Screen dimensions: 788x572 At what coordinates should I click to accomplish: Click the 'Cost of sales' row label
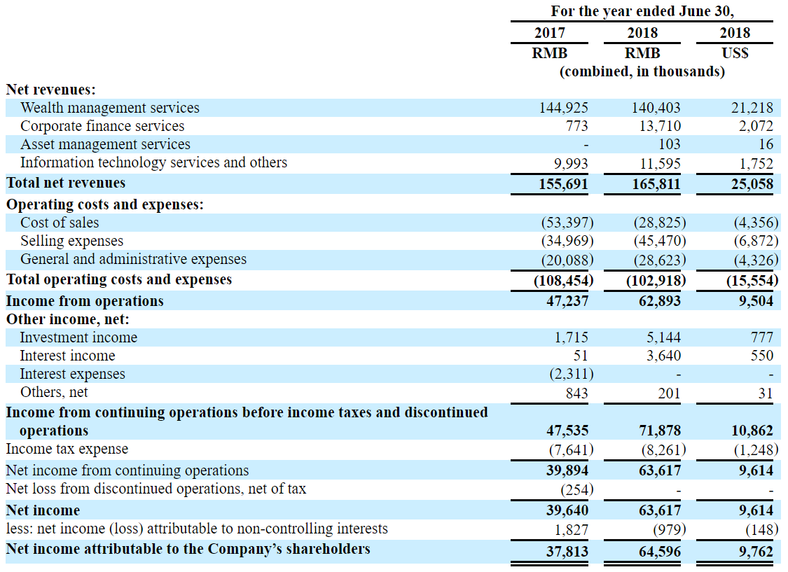tap(60, 223)
